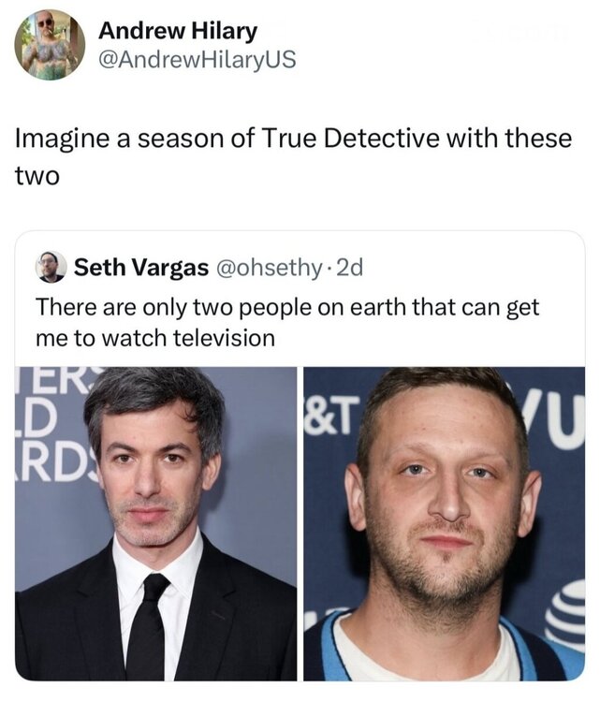This screenshot has height=702, width=600.
Task: View photo of man in black suit
Action: [x=155, y=524]
